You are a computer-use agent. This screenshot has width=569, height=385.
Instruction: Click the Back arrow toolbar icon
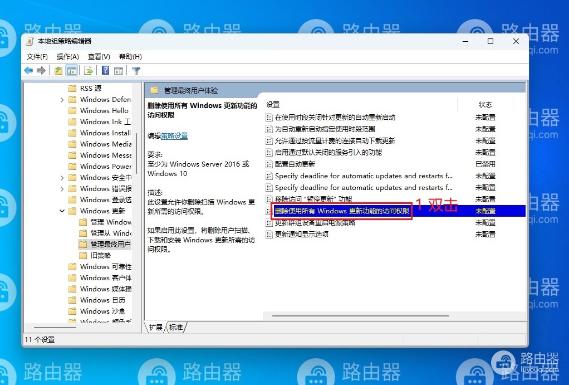[28, 70]
